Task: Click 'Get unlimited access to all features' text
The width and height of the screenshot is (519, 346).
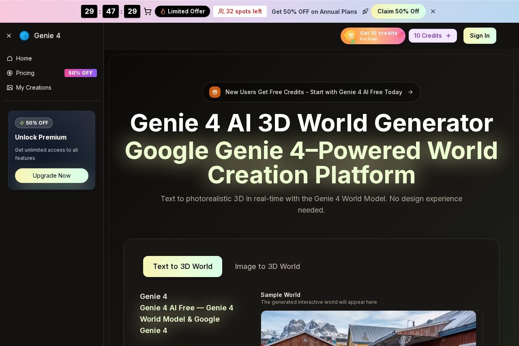Action: point(46,154)
